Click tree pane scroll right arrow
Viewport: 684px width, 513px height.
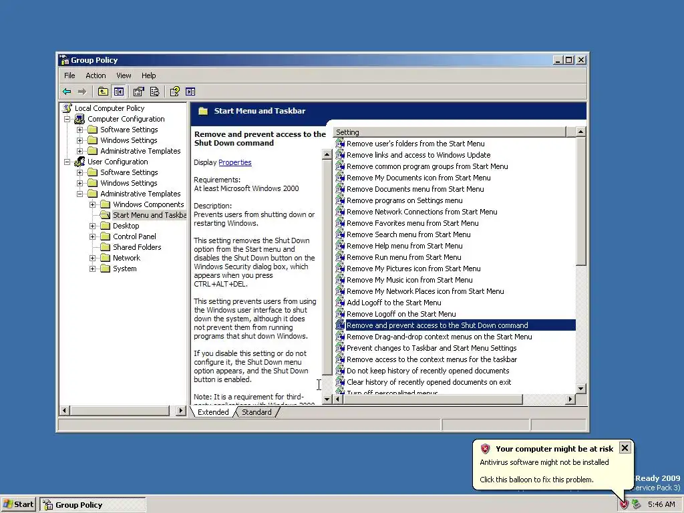click(181, 411)
